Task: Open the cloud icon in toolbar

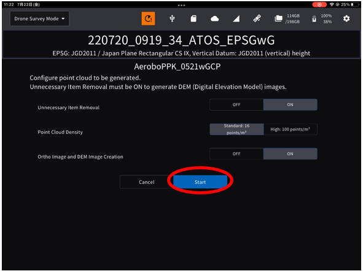Action: pyautogui.click(x=214, y=18)
